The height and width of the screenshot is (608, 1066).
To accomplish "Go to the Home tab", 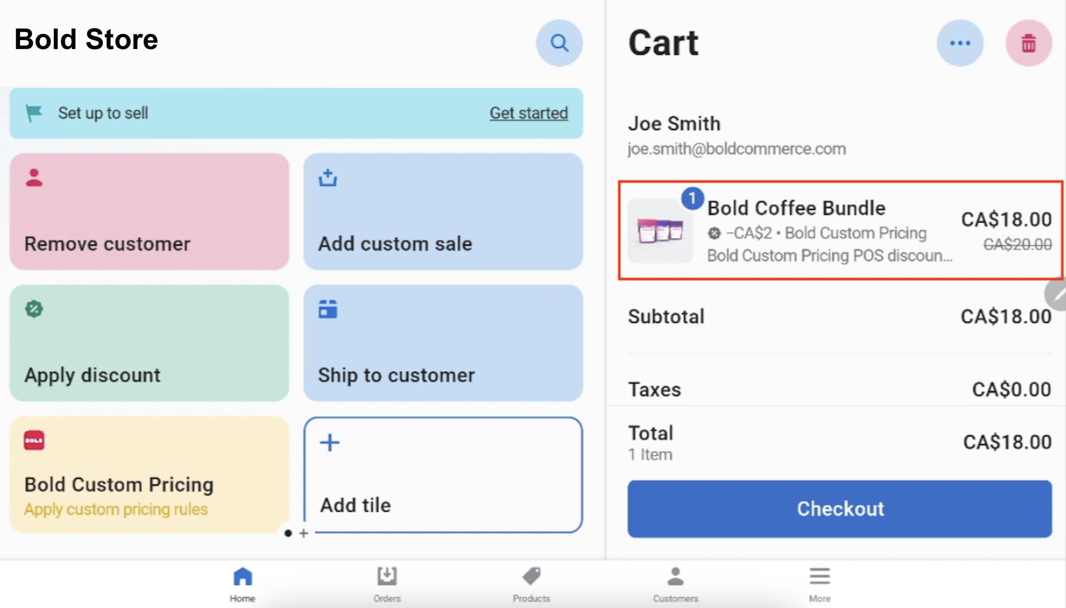I will [243, 585].
